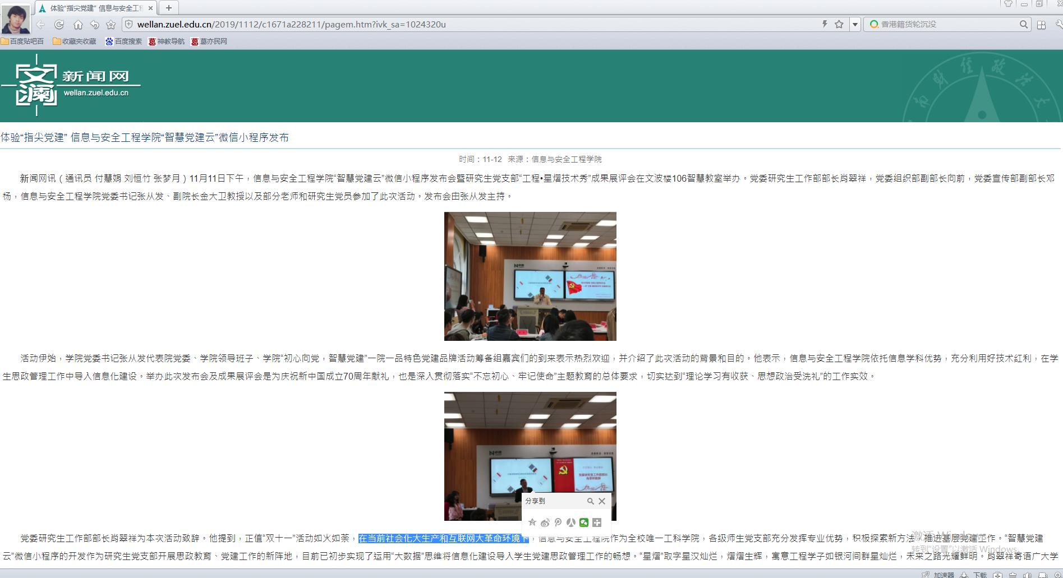Share to WeChat from the share popup
Viewport: 1063px width, 578px height.
point(584,522)
